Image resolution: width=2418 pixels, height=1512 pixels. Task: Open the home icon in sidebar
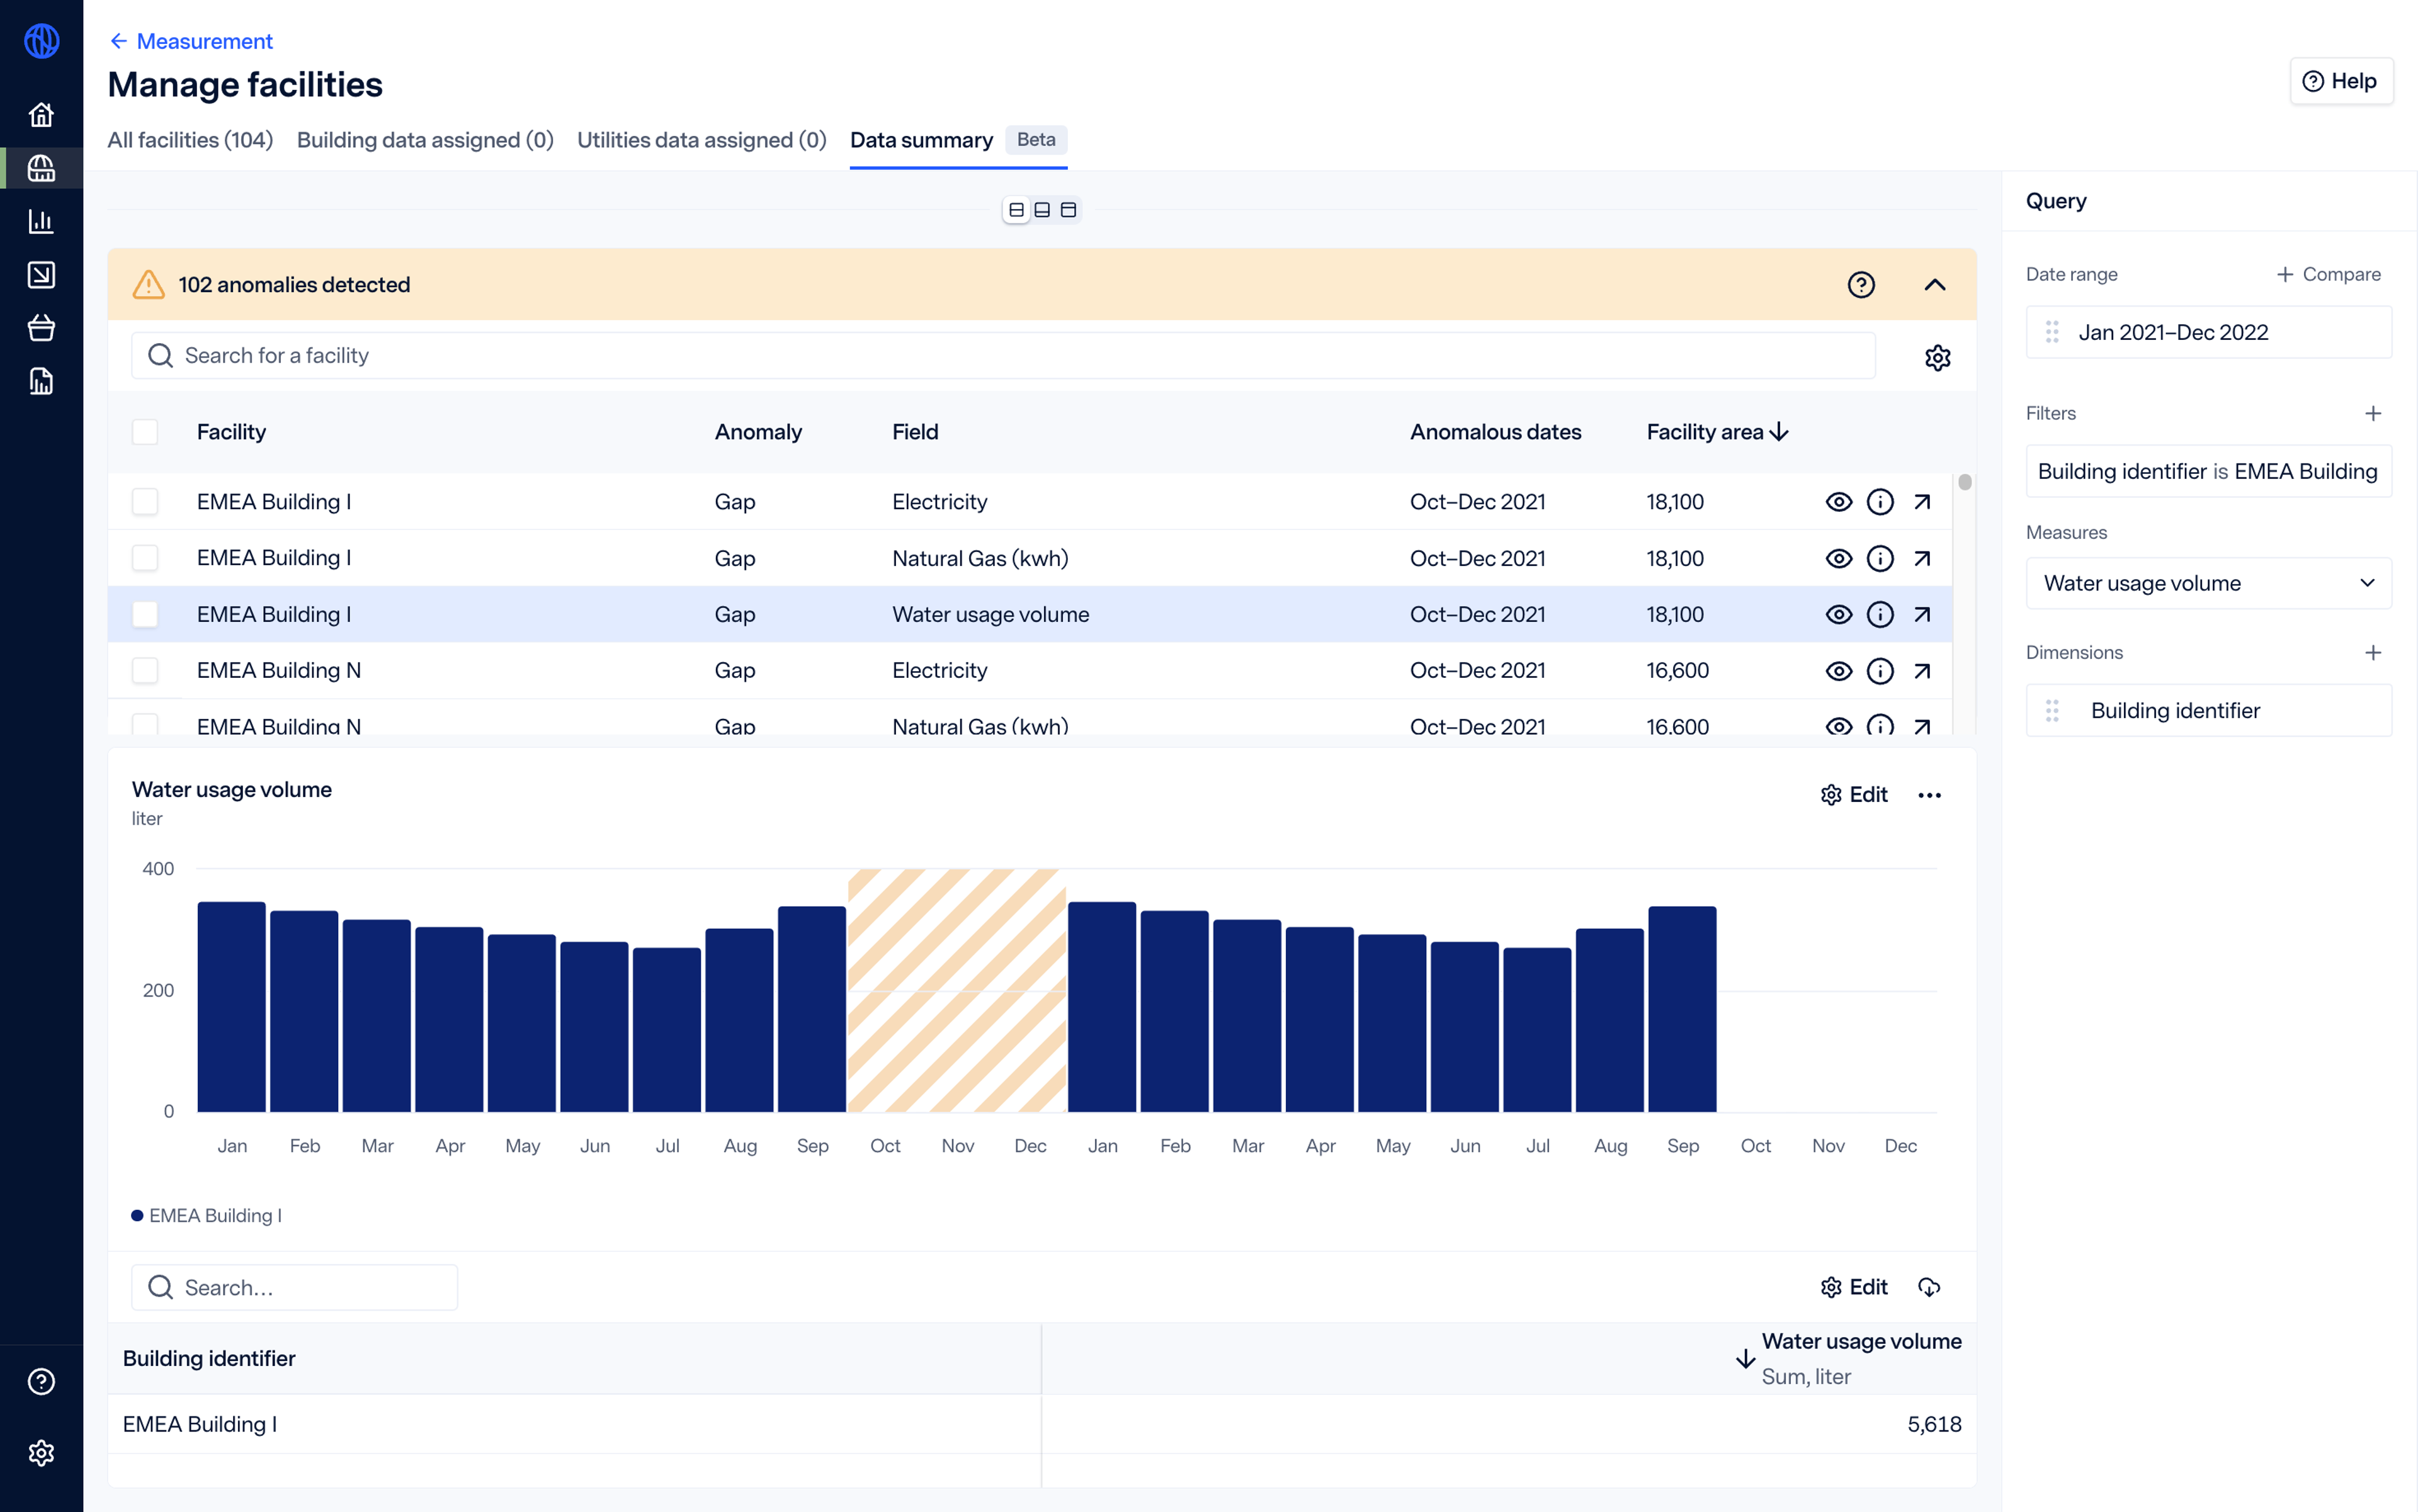(x=41, y=115)
